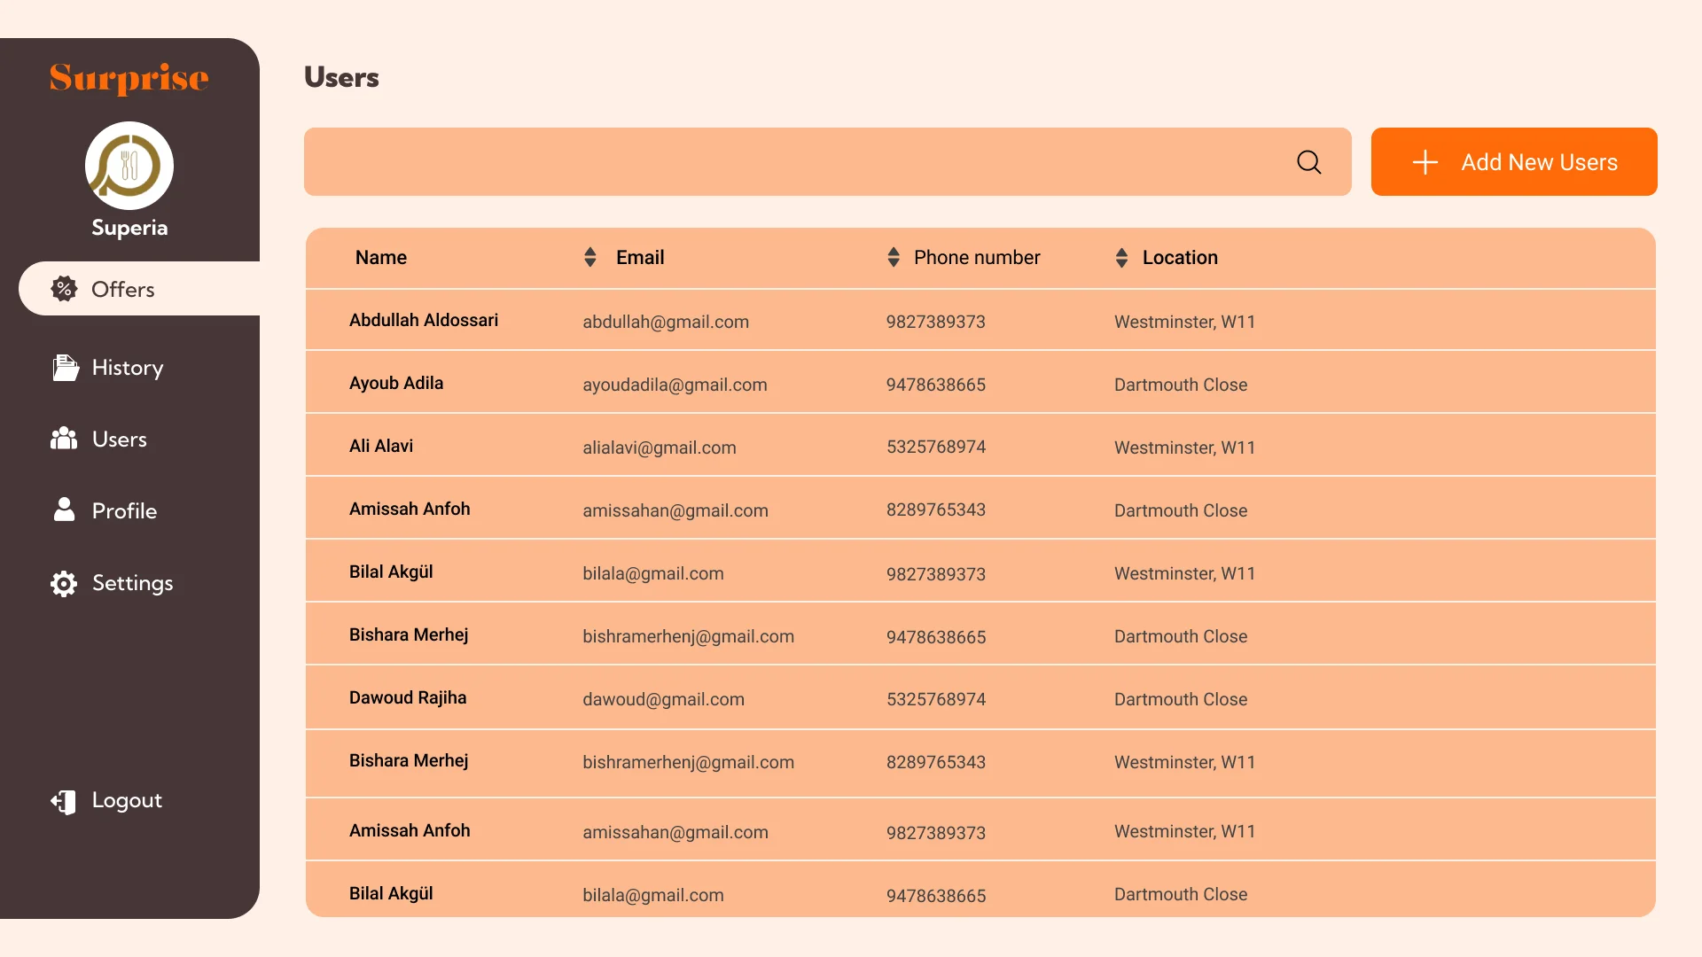Click the Settings gear icon
1702x957 pixels.
point(64,583)
